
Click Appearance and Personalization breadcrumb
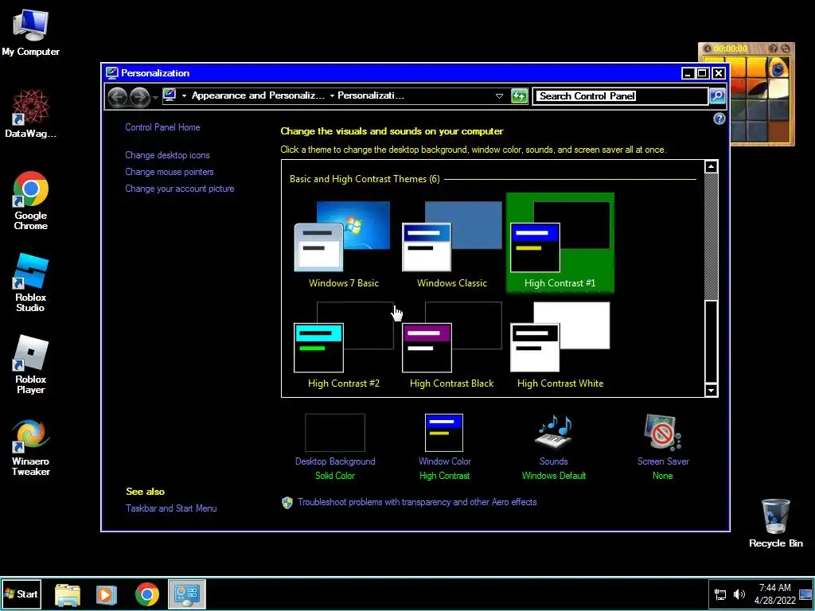point(259,95)
